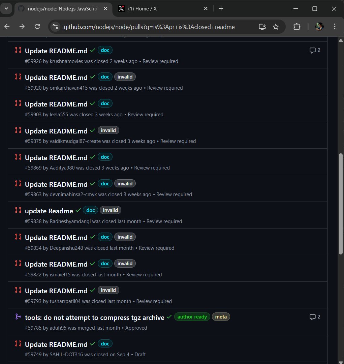This screenshot has height=364, width=344.
Task: Expand the tab search dropdown
Action: point(6,9)
